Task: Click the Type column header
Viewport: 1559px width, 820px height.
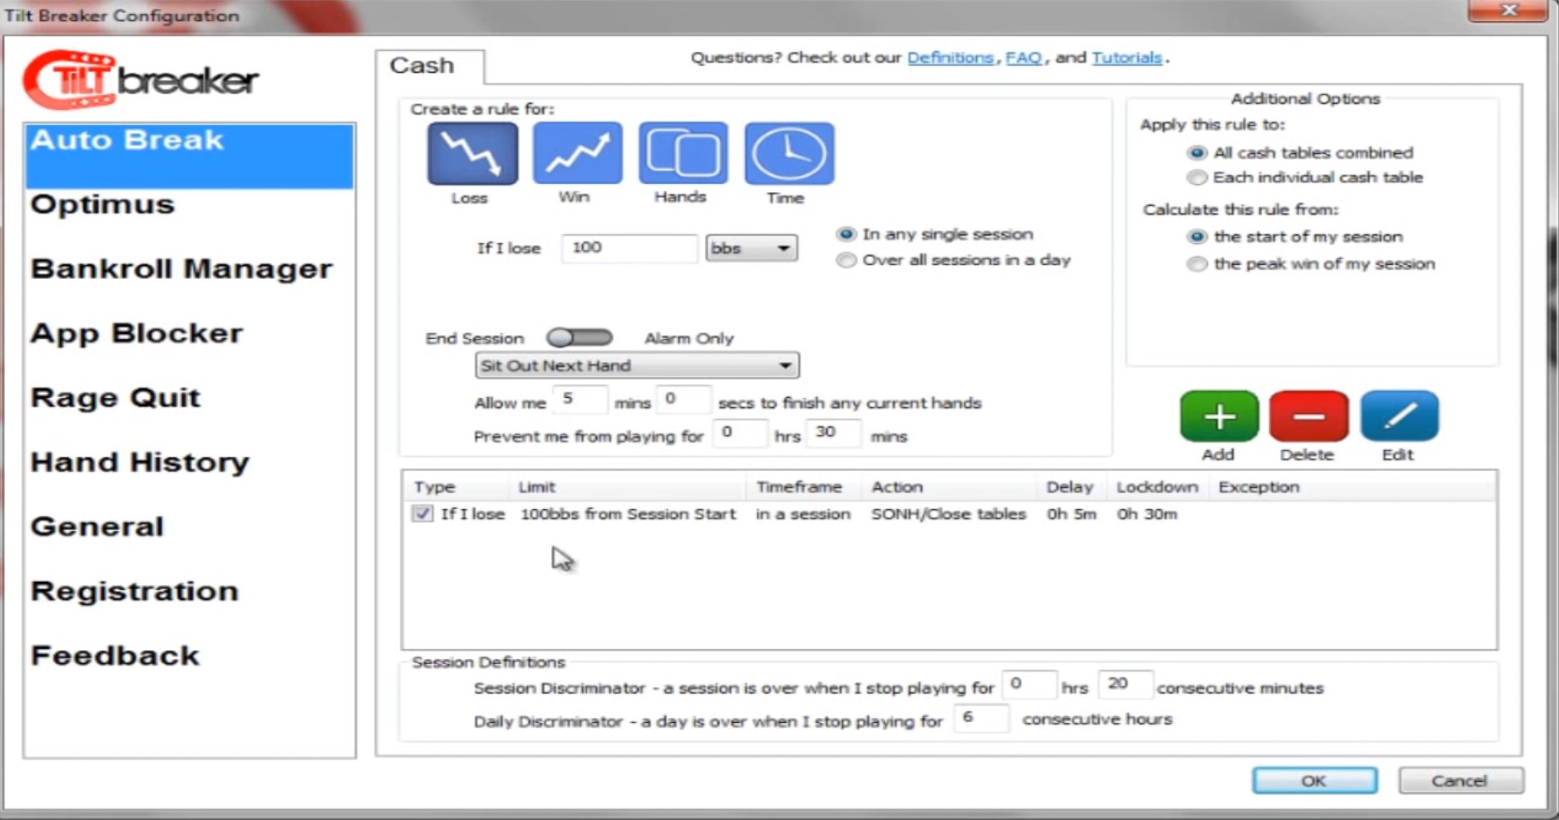Action: [456, 487]
